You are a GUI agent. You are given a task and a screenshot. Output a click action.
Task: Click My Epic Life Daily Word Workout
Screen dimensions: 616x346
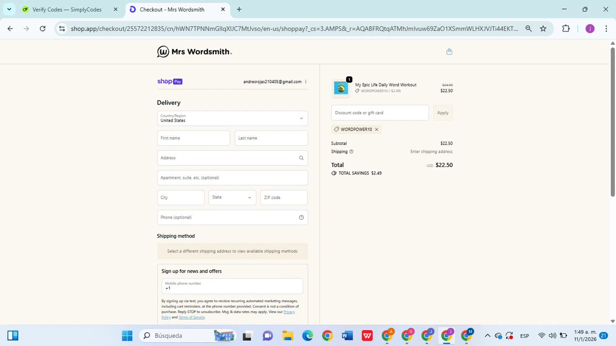(x=386, y=85)
